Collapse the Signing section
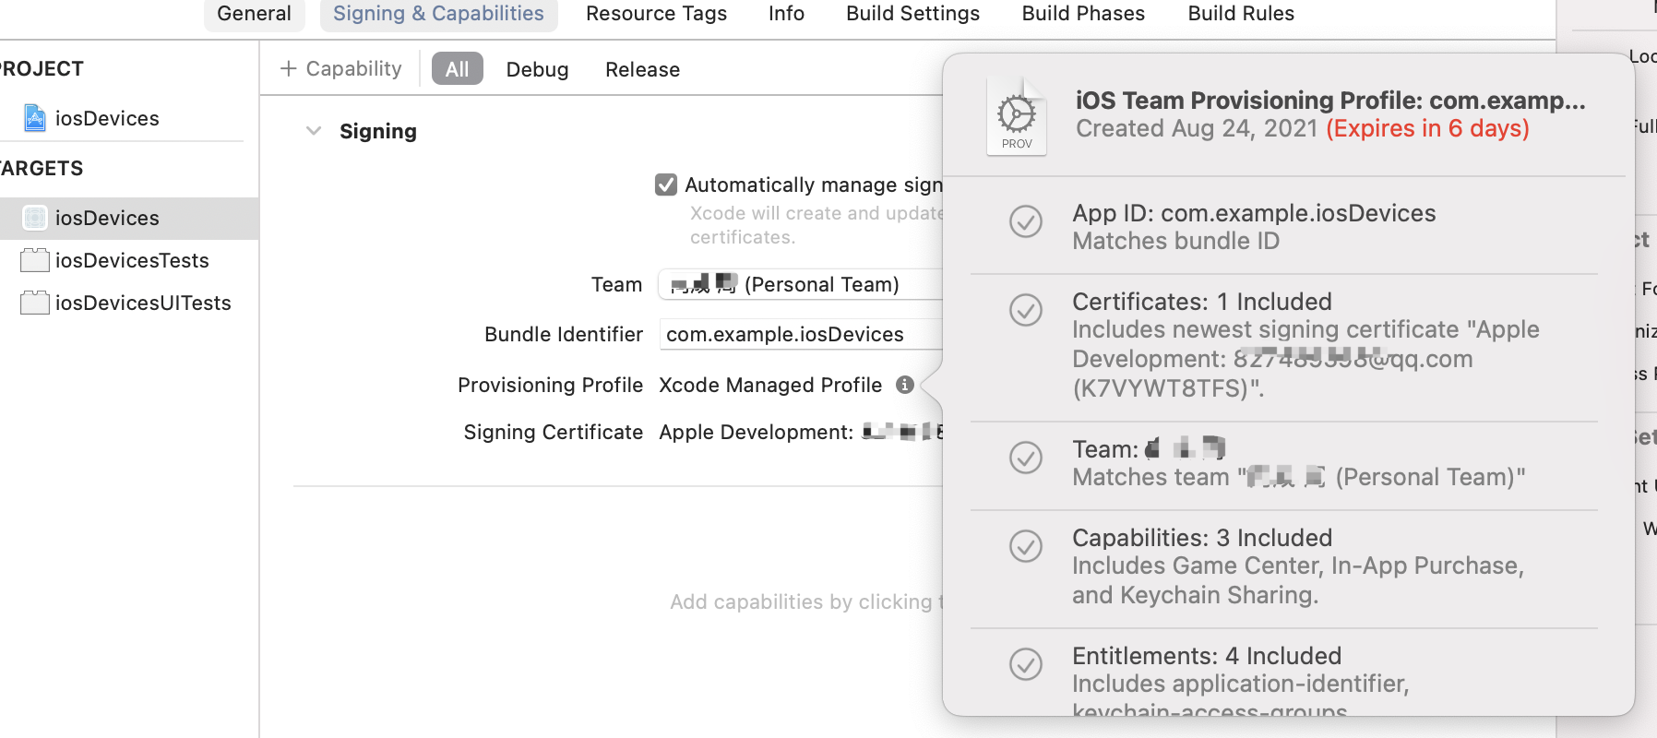The height and width of the screenshot is (738, 1657). coord(314,131)
